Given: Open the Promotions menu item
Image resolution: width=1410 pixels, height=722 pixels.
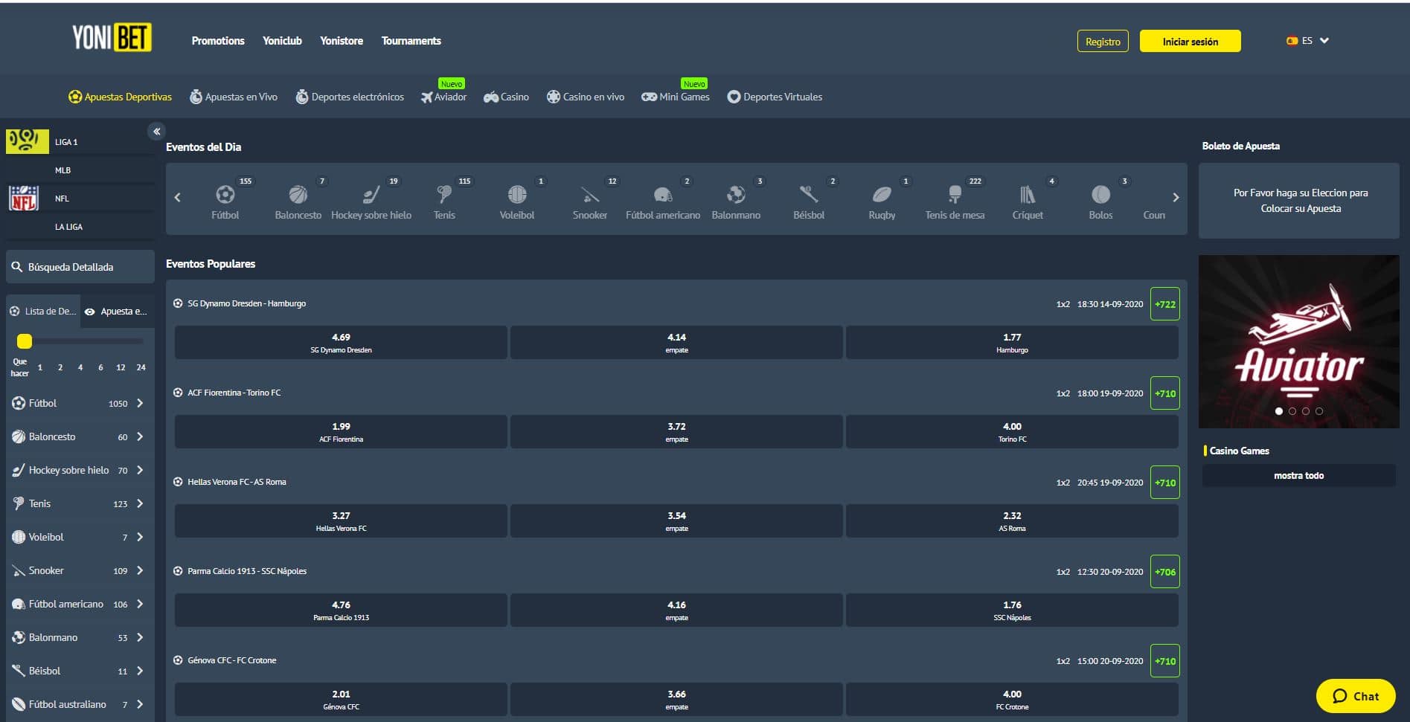Looking at the screenshot, I should coord(218,41).
